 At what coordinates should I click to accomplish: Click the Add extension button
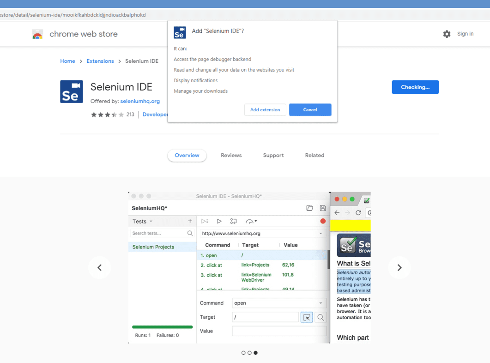(x=265, y=110)
